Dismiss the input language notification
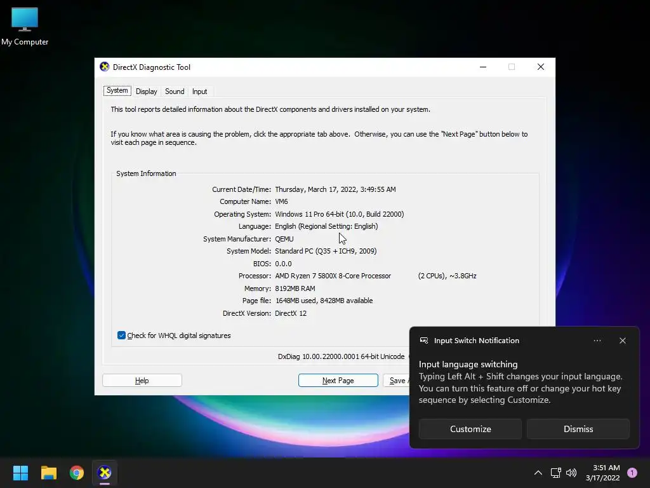Image resolution: width=650 pixels, height=488 pixels. point(578,429)
